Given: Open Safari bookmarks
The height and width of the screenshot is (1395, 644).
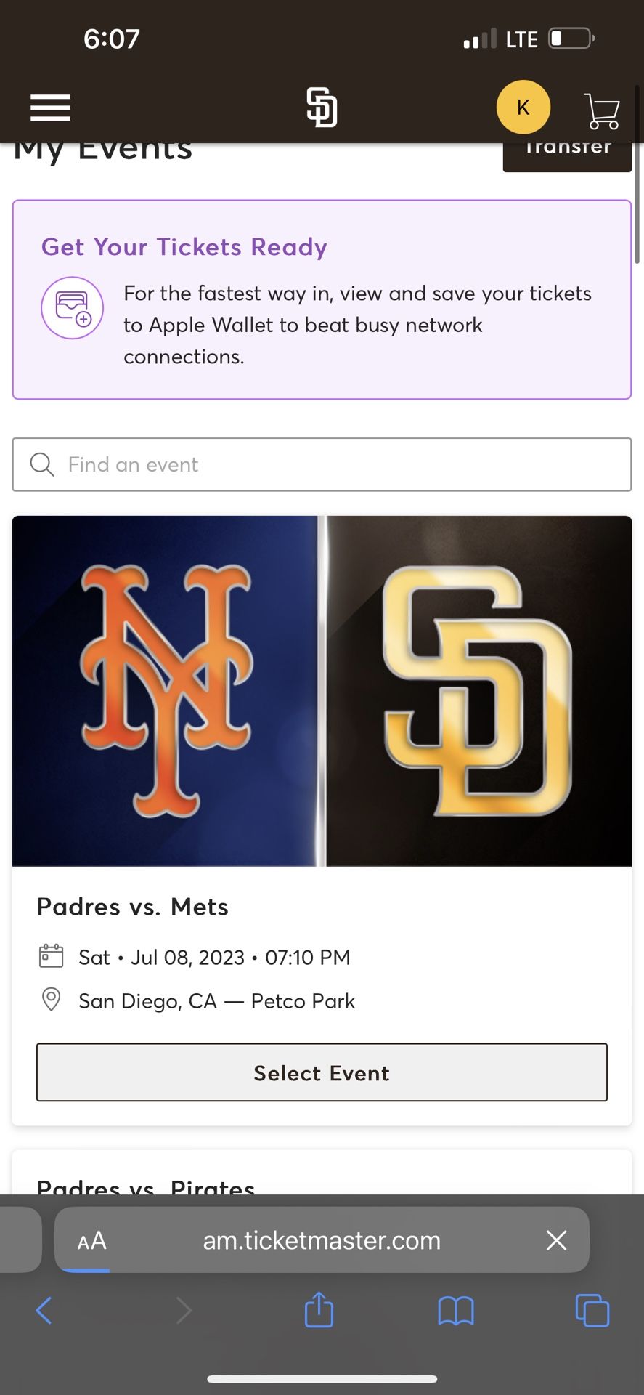Looking at the screenshot, I should tap(456, 1311).
